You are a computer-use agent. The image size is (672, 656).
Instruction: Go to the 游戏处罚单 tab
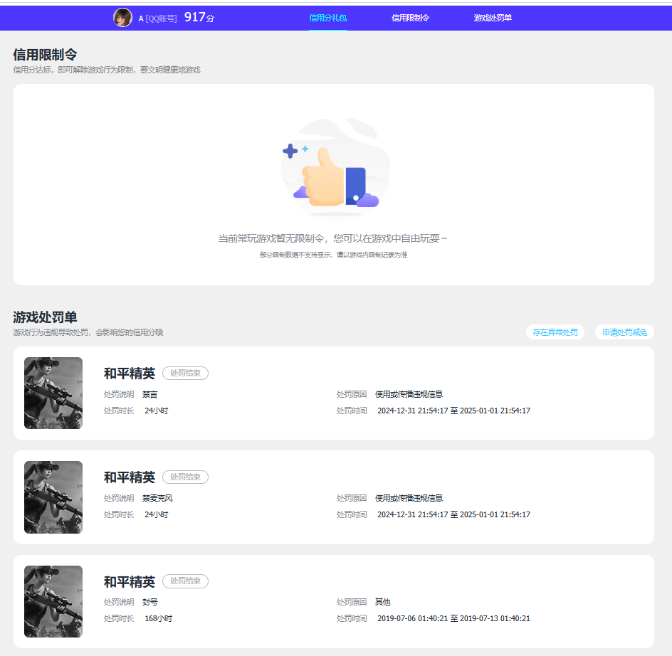[493, 18]
